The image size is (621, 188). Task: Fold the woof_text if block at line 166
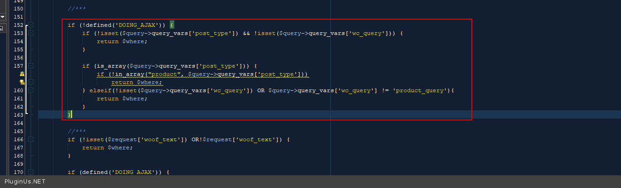click(x=31, y=139)
